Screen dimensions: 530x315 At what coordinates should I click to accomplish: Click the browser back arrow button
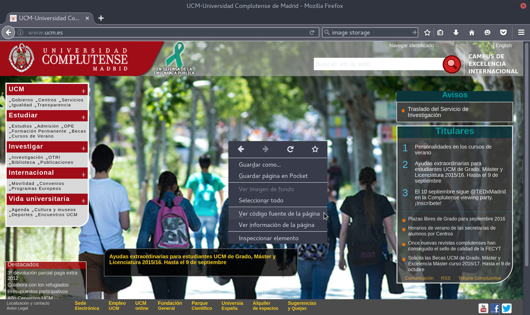pyautogui.click(x=8, y=33)
